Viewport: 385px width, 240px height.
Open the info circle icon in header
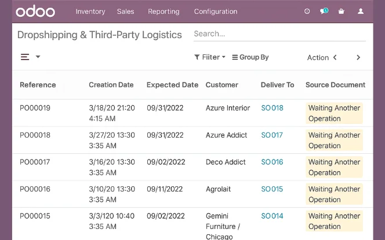coord(307,11)
